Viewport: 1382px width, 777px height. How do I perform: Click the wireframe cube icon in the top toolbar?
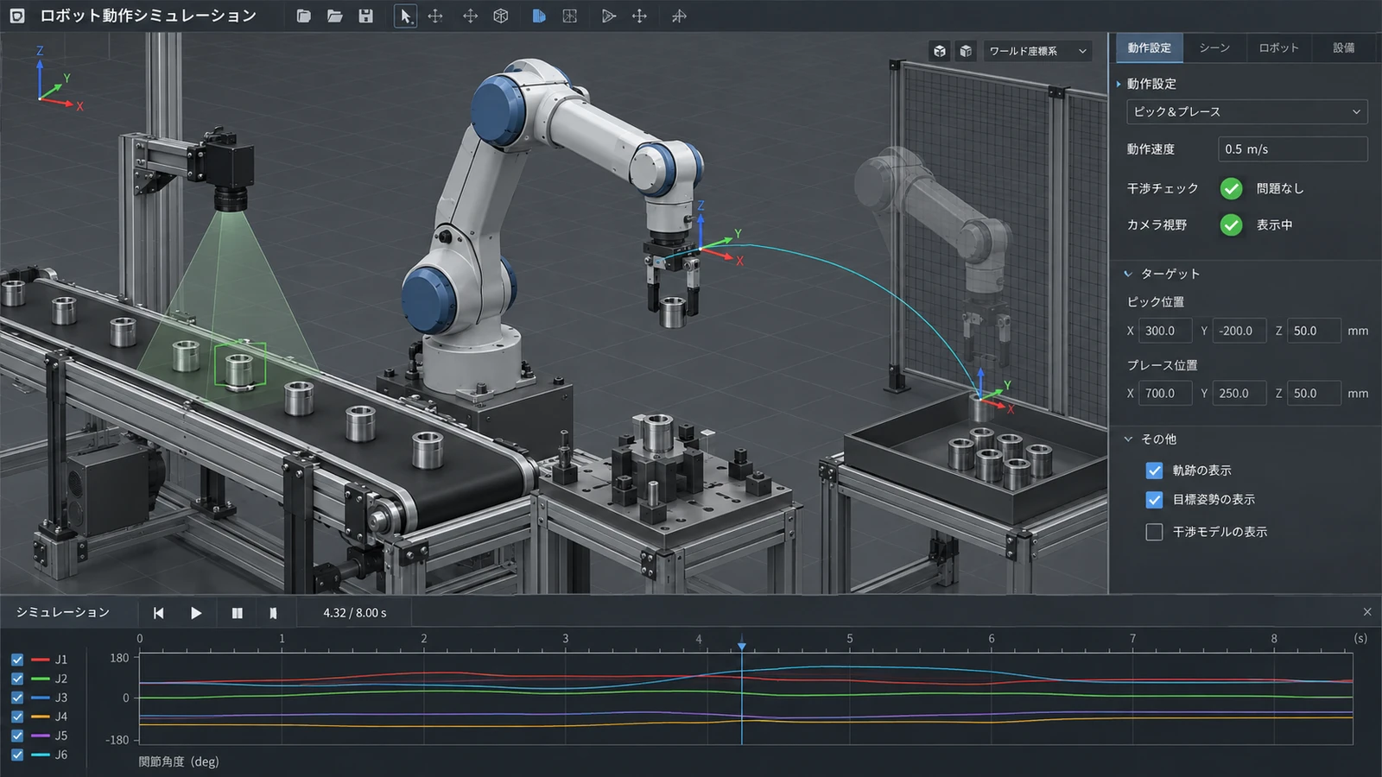501,16
